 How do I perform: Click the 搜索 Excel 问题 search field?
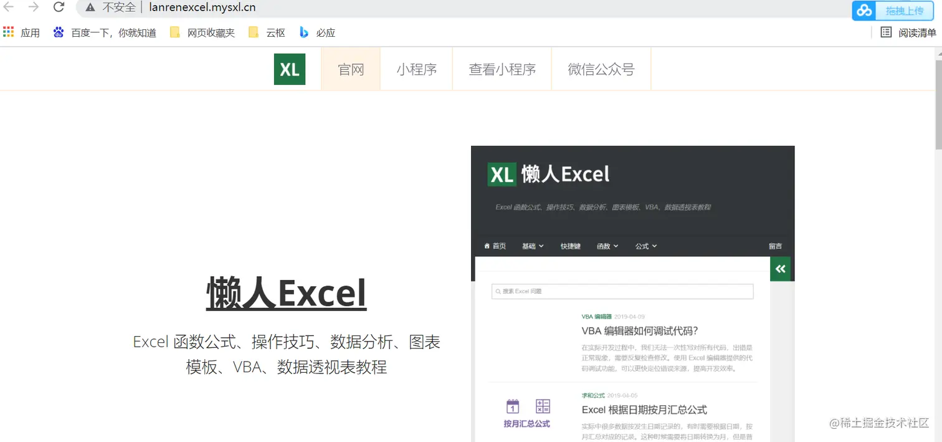(x=622, y=291)
